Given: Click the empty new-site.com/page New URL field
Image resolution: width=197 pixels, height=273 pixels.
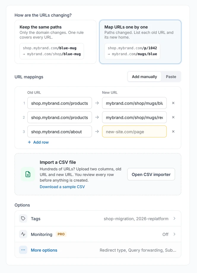Looking at the screenshot, I should 134,132.
